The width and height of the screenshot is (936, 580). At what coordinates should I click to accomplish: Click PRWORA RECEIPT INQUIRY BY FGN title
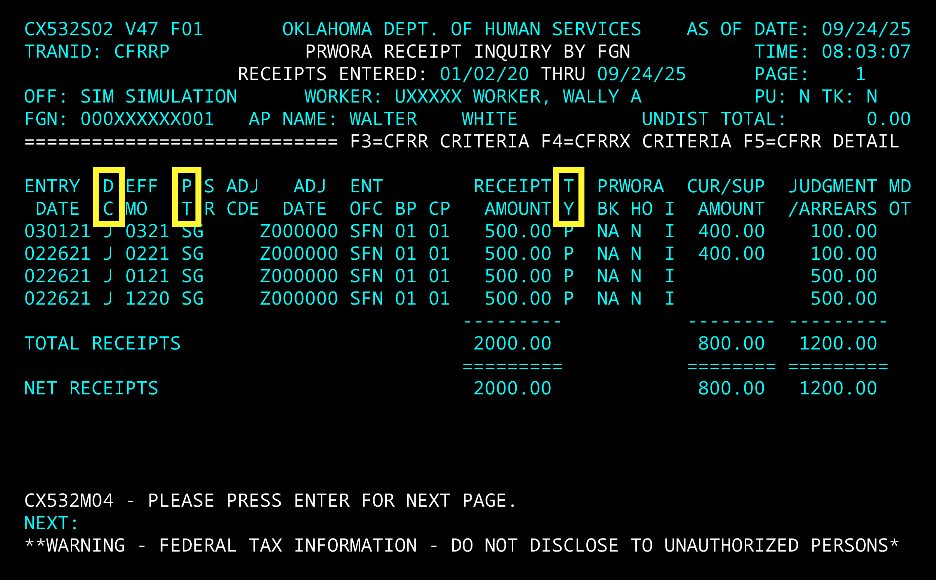[468, 52]
